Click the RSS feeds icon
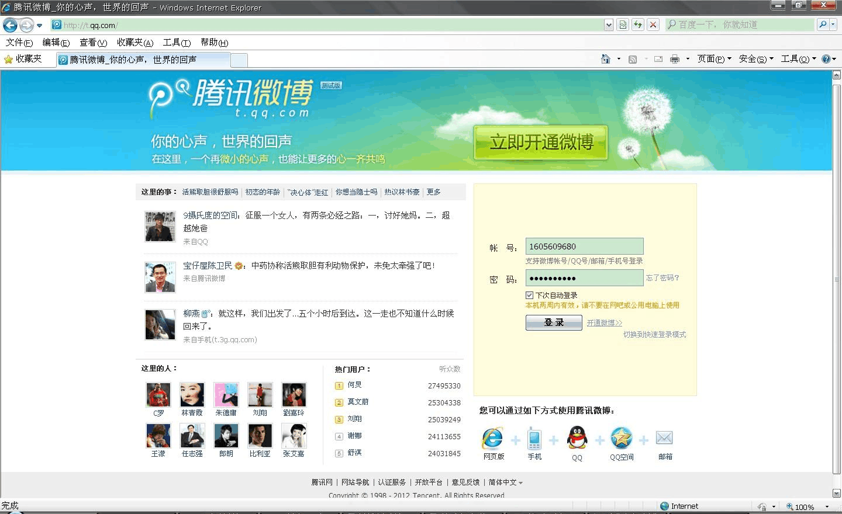842x514 pixels. (x=633, y=59)
